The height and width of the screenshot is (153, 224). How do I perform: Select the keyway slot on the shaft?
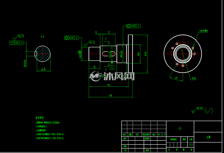[109, 54]
